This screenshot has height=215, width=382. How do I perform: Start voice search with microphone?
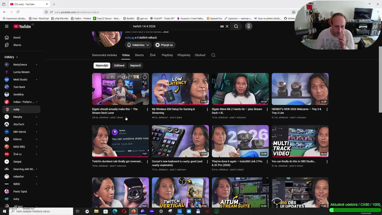coord(249,26)
